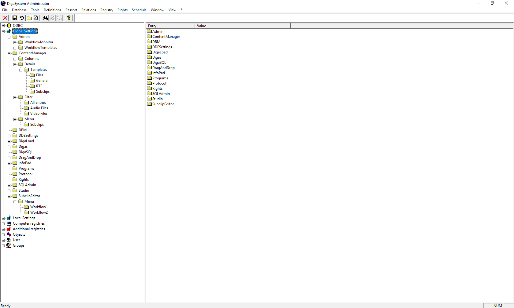Select the Computer registries tree icon
The height and width of the screenshot is (308, 514).
[x=9, y=223]
